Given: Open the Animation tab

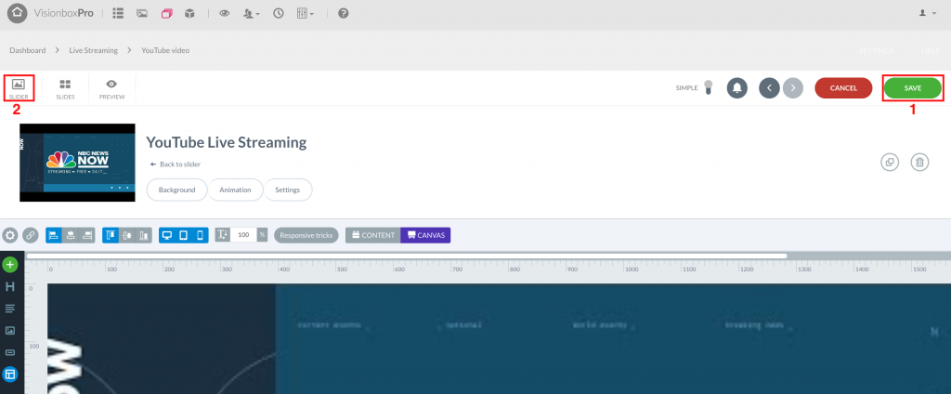Looking at the screenshot, I should pyautogui.click(x=235, y=190).
